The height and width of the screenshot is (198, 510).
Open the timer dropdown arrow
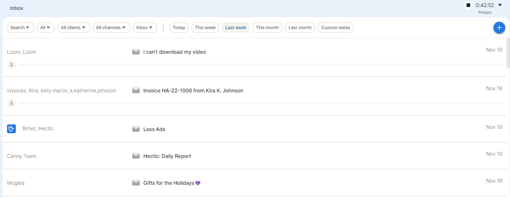[x=500, y=5]
